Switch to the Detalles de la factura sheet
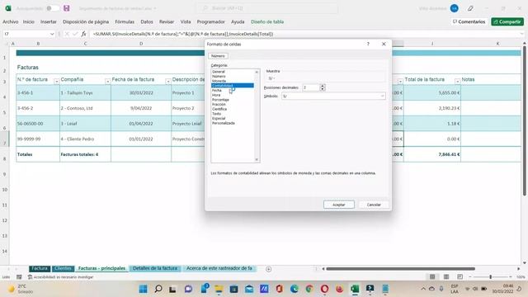 click(155, 268)
